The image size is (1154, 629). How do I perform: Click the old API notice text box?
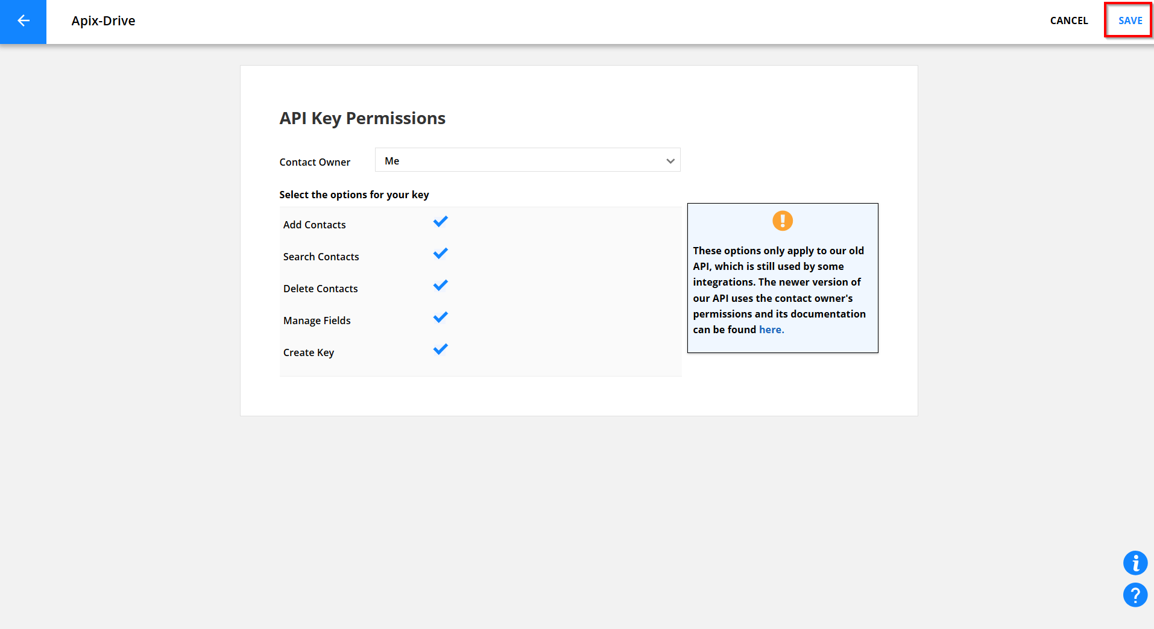[782, 289]
